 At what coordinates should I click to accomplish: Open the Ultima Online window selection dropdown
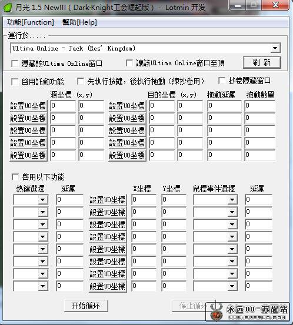(275, 48)
